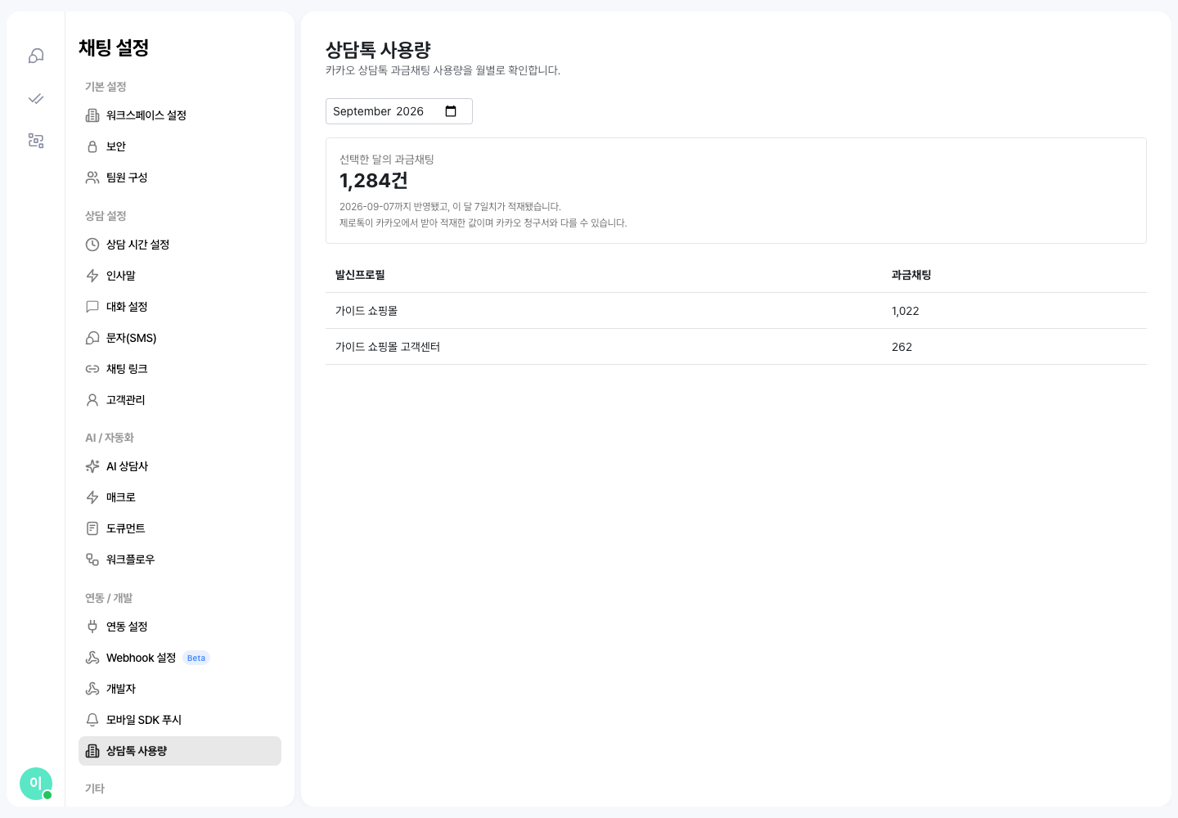Viewport: 1178px width, 818px height.
Task: Click the 262 count cell
Action: click(x=901, y=347)
